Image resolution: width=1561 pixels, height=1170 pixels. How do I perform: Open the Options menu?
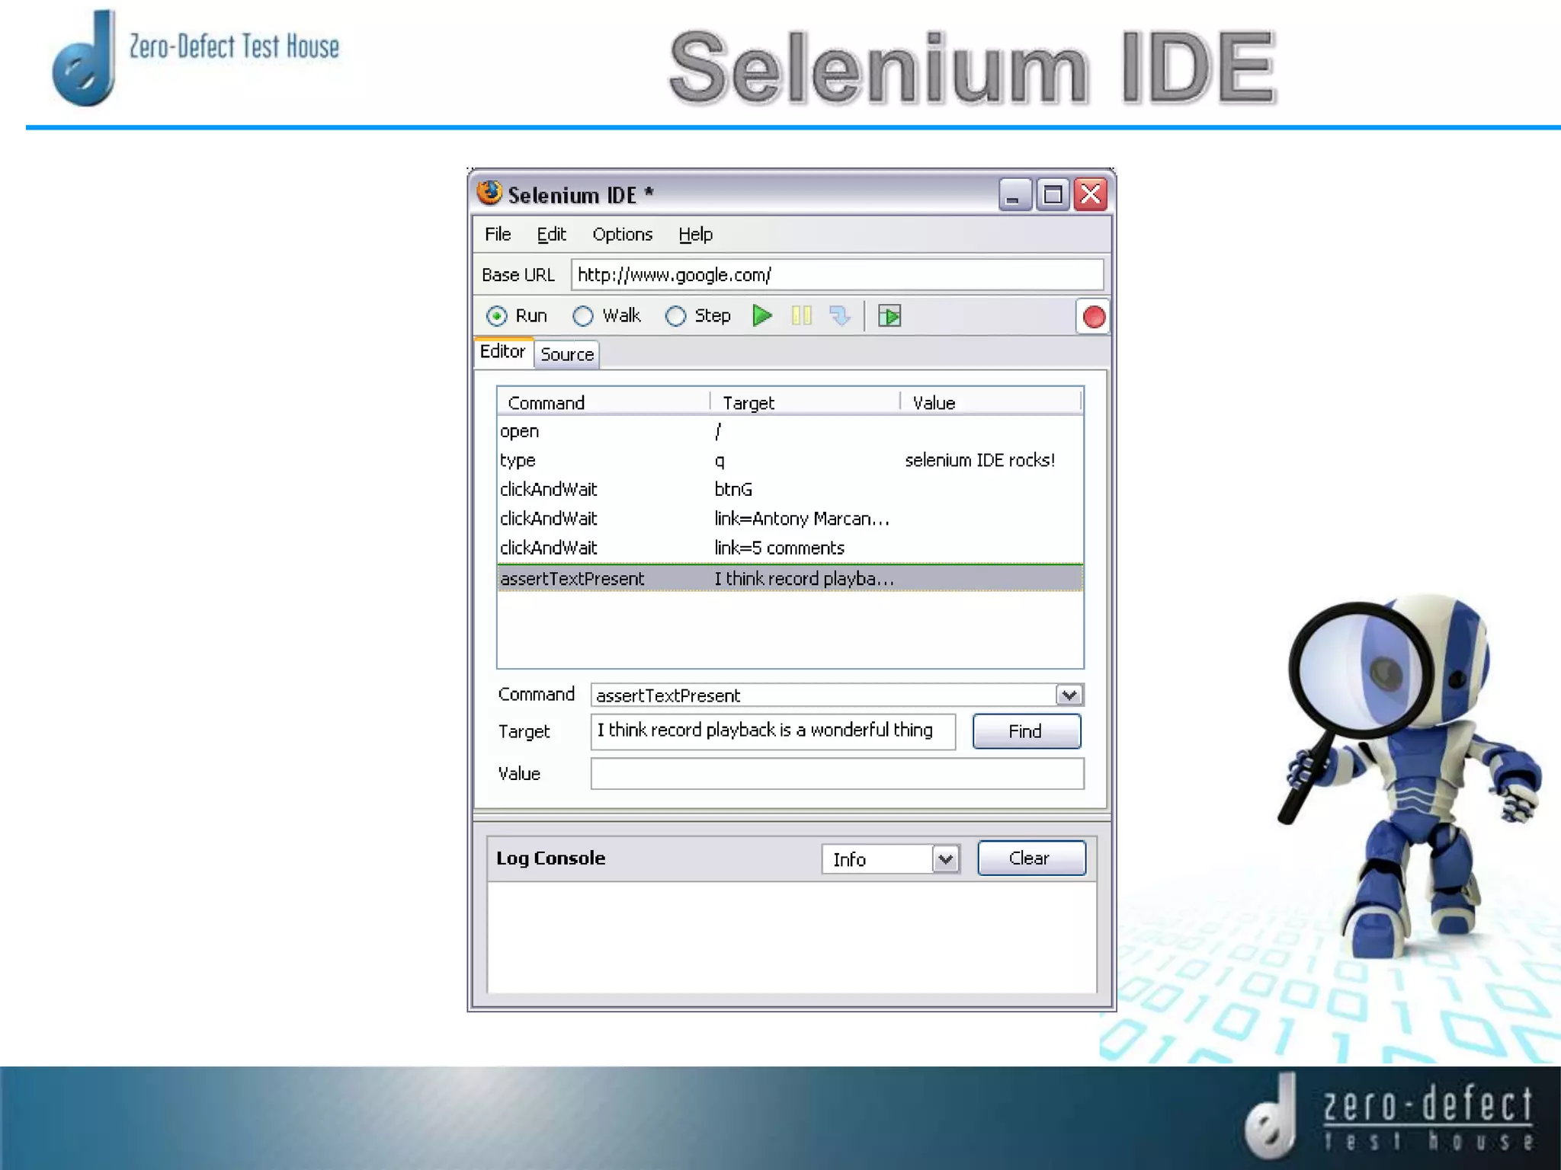[622, 235]
